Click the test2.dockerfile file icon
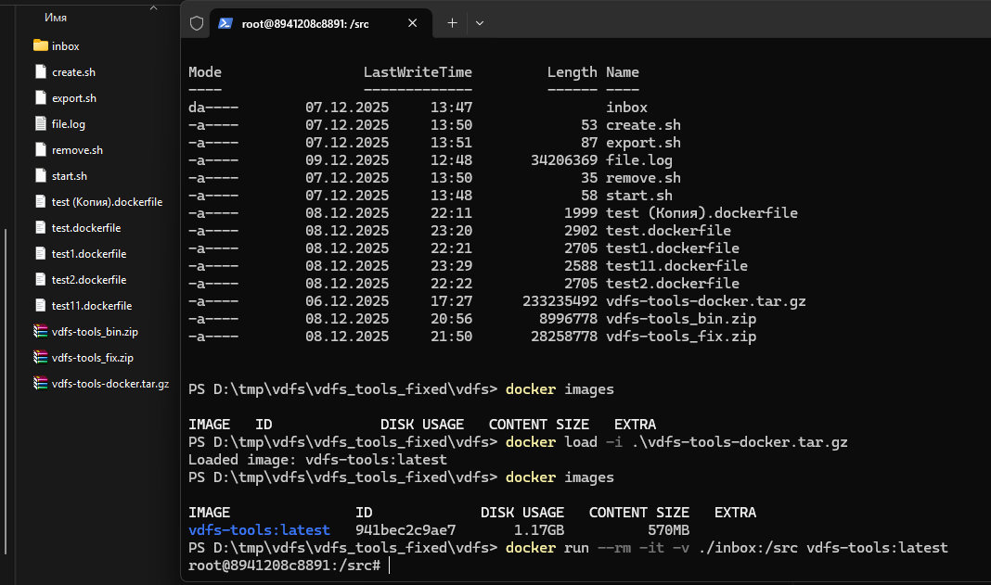 tap(41, 279)
